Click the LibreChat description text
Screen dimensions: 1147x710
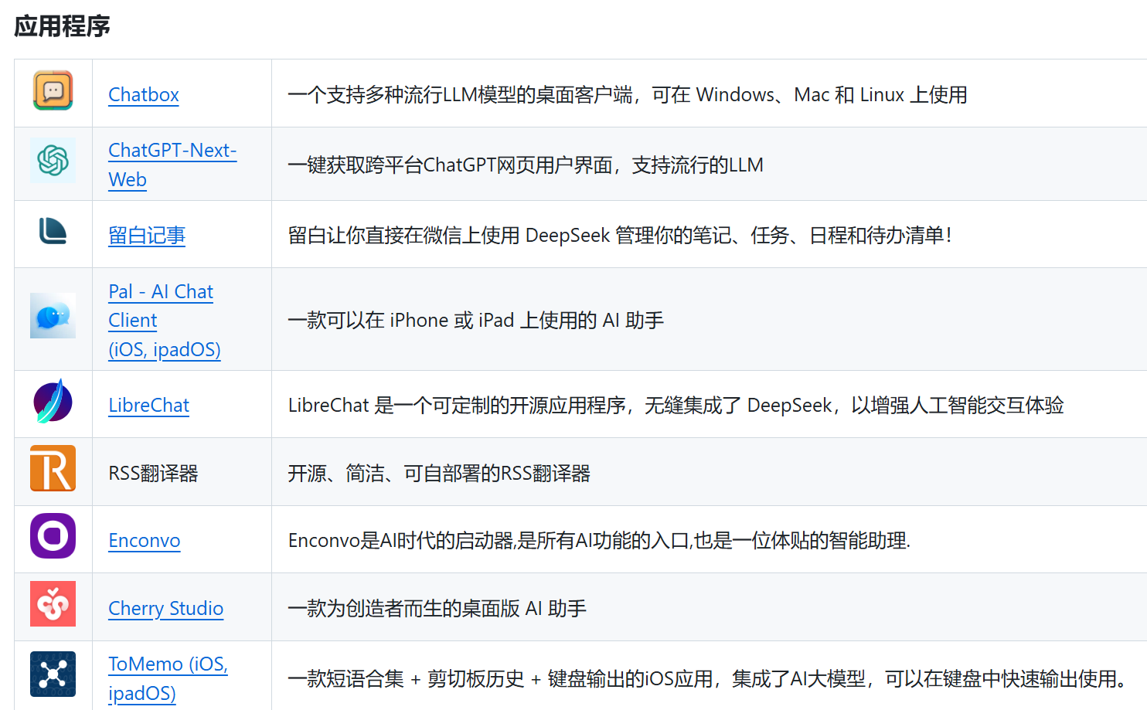click(676, 406)
